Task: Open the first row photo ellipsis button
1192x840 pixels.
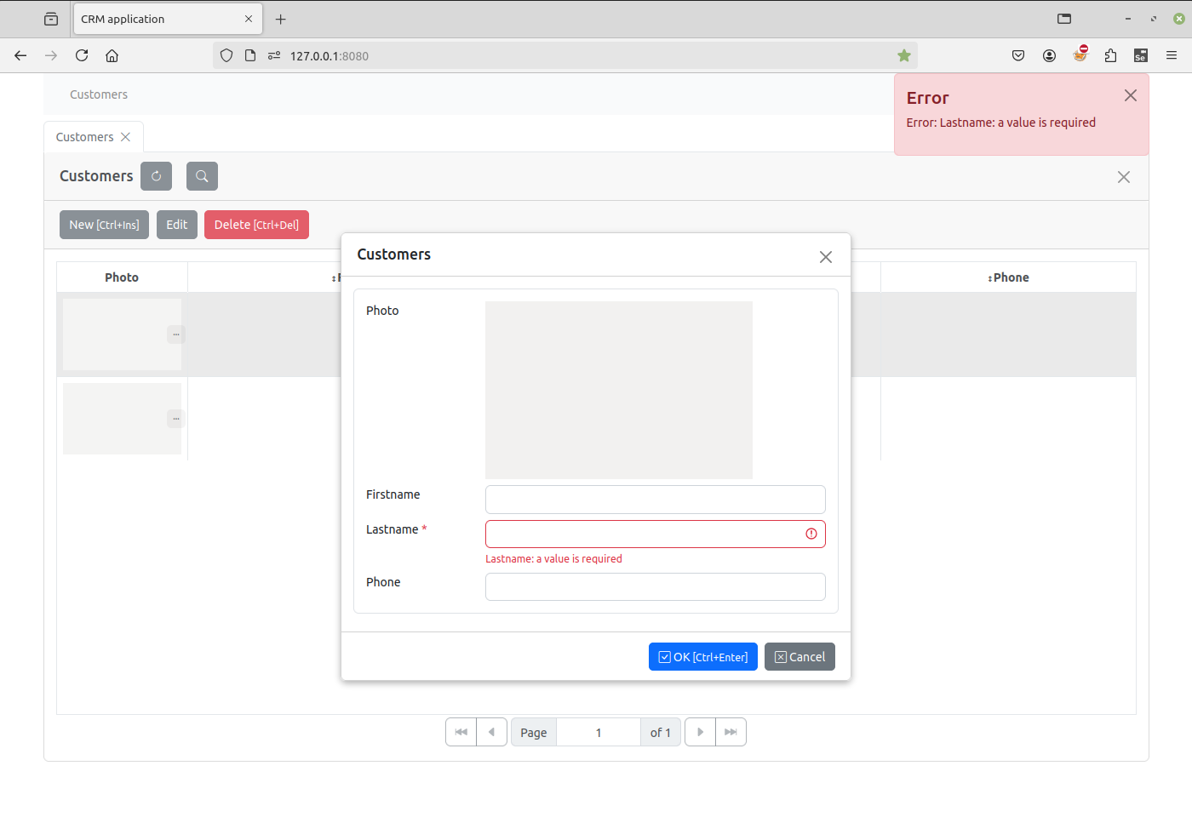Action: pos(175,334)
